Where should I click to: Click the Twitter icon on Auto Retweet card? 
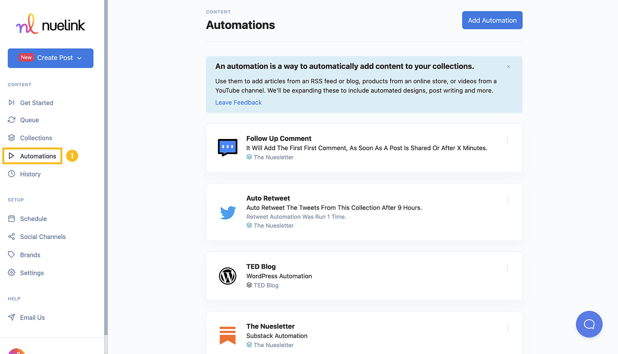[x=228, y=212]
